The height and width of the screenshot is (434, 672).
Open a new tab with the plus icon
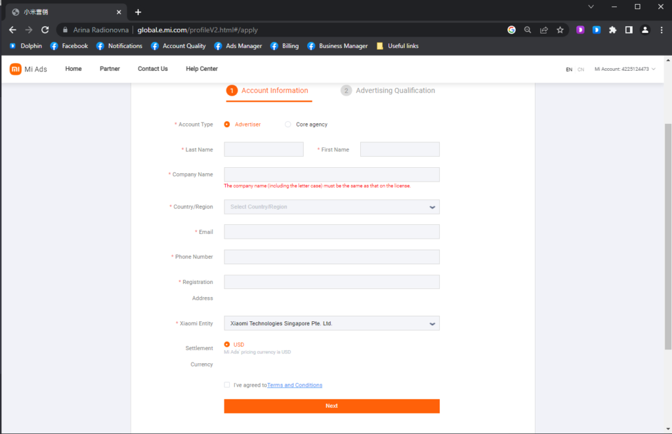[138, 12]
